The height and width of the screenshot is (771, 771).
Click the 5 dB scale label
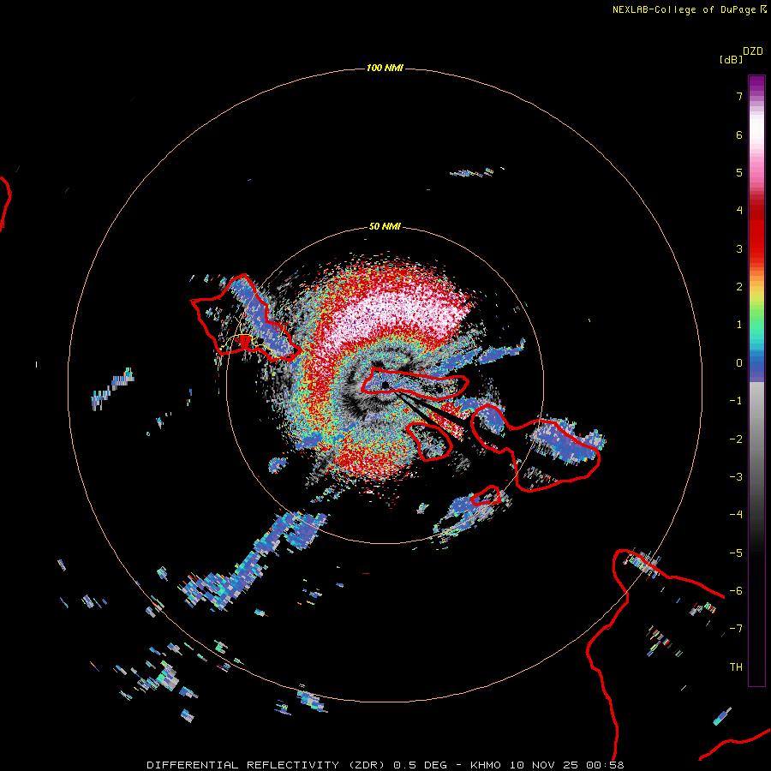(739, 172)
